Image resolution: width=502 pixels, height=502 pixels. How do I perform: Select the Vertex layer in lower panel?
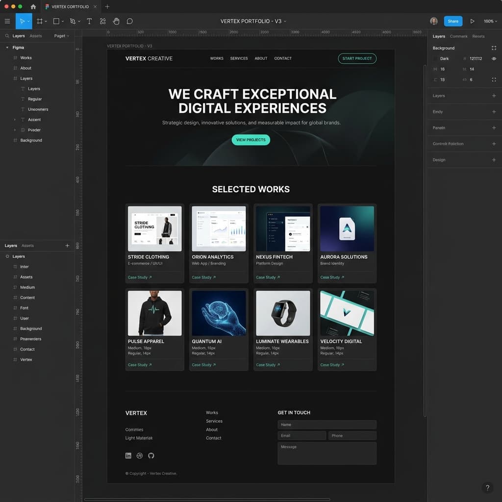pos(26,359)
